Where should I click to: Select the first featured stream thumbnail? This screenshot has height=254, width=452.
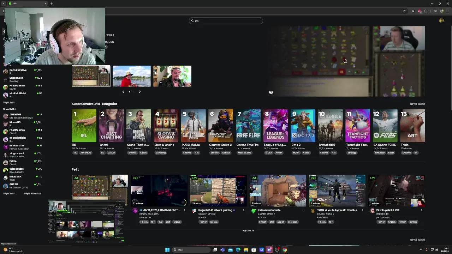point(91,76)
